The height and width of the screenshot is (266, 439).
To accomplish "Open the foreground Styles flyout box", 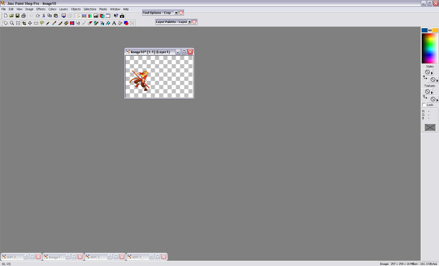I will tap(428, 72).
